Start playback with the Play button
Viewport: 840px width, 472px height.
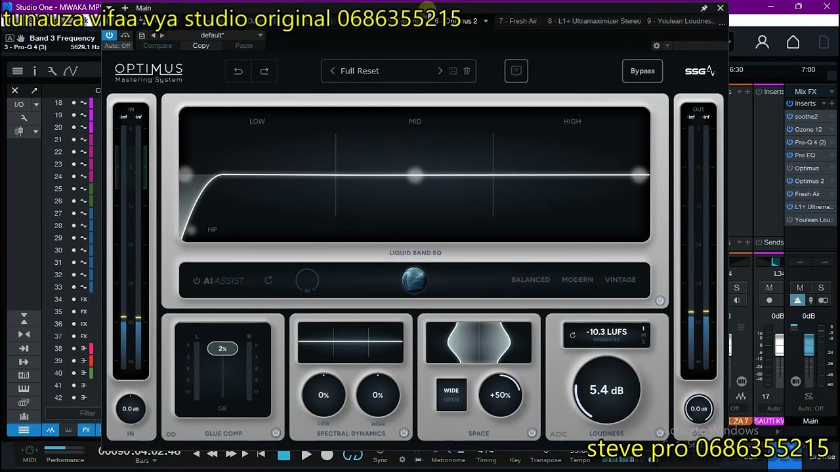pos(306,454)
